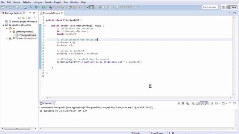Click the Open Task icon
239x134 pixels.
point(75,7)
